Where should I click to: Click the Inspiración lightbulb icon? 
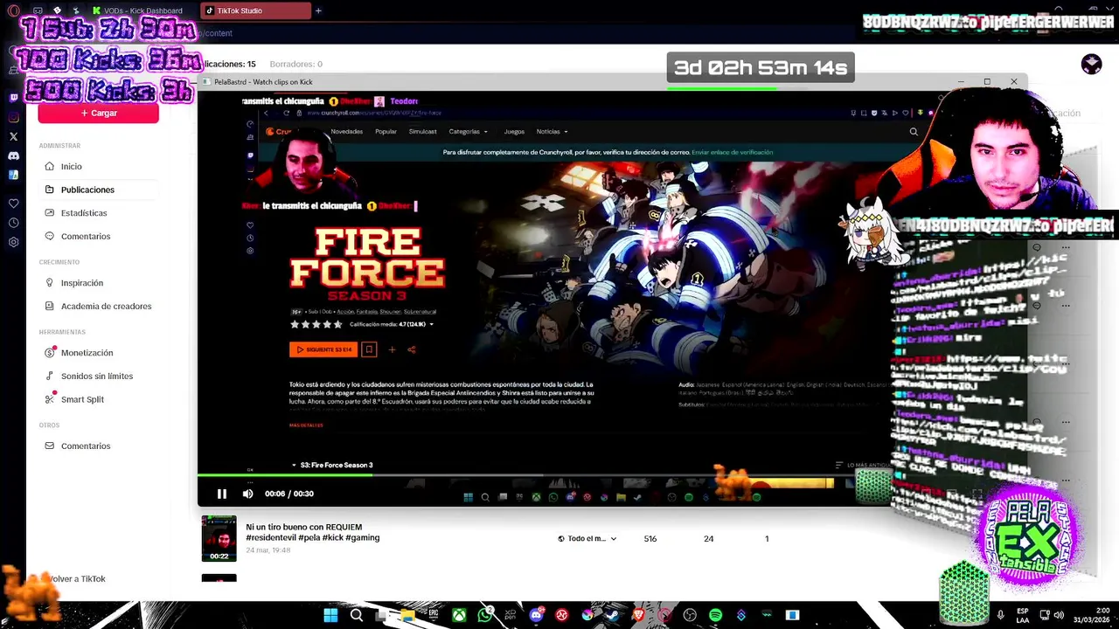51,283
